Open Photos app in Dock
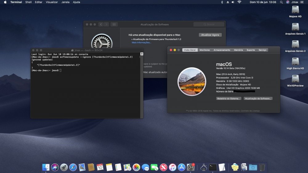This screenshot has height=173, width=308. [136, 167]
